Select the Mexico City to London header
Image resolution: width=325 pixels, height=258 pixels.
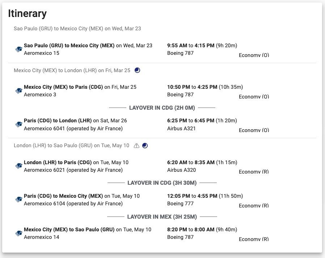(72, 70)
